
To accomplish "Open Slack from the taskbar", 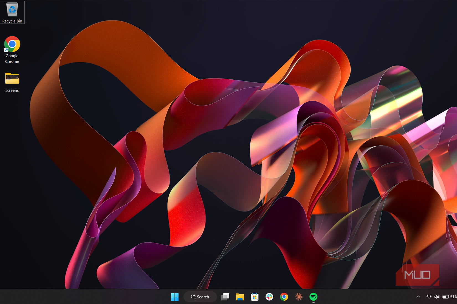I will point(269,297).
